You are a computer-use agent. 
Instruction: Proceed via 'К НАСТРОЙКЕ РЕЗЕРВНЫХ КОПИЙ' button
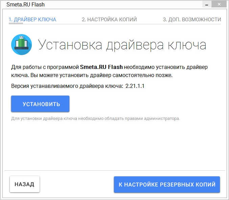(x=167, y=184)
